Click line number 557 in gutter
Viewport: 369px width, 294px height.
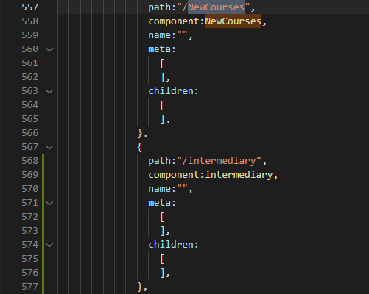(x=30, y=7)
